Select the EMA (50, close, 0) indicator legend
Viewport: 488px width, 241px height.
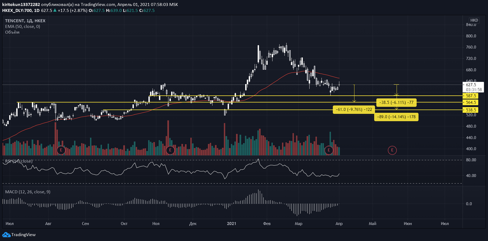(x=22, y=26)
